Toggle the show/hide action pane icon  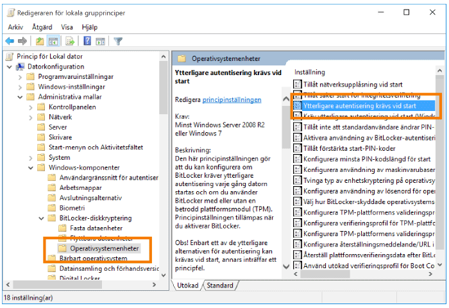coord(100,41)
